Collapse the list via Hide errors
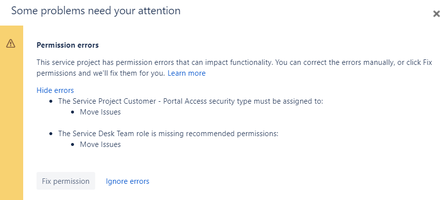The width and height of the screenshot is (440, 200). (x=55, y=90)
